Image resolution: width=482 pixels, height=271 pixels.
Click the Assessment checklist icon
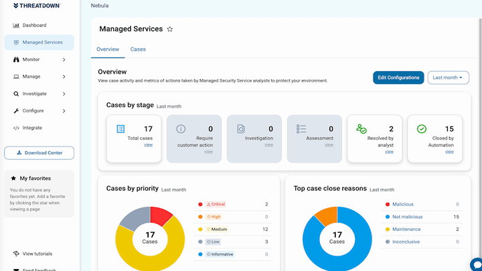tap(301, 128)
